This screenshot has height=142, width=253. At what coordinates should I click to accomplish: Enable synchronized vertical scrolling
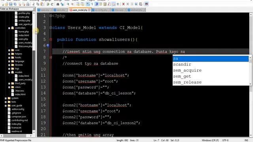tap(78, 4)
